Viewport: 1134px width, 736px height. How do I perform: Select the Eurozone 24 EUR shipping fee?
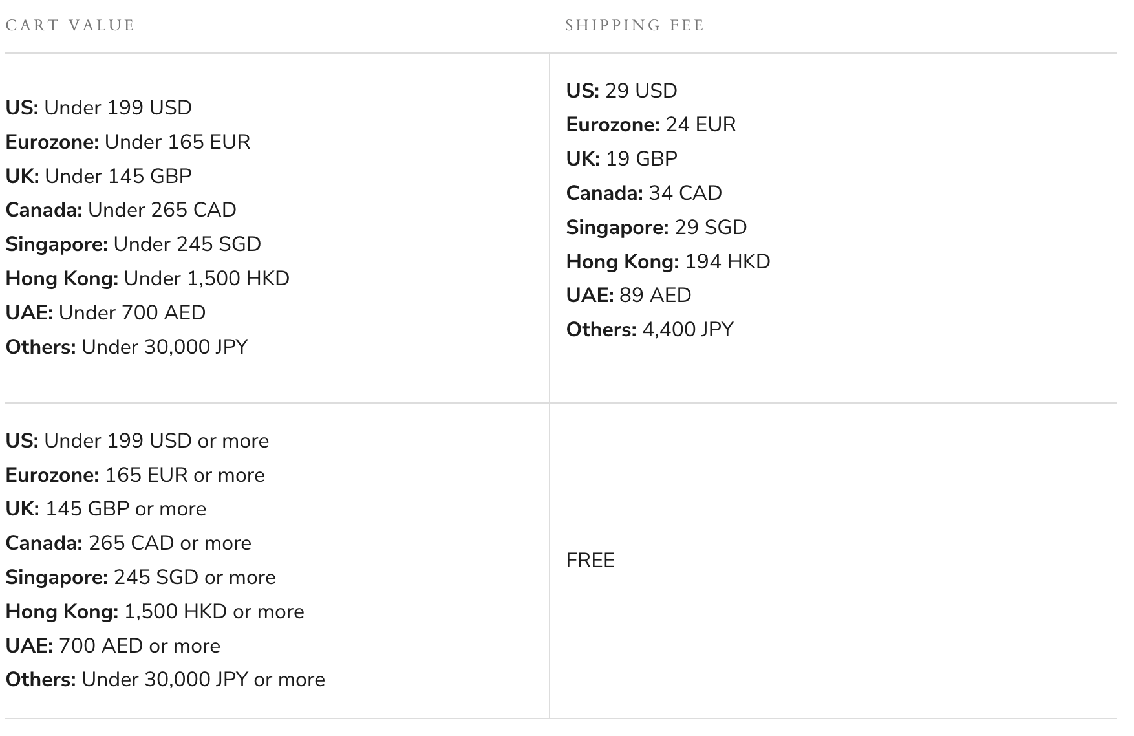650,124
